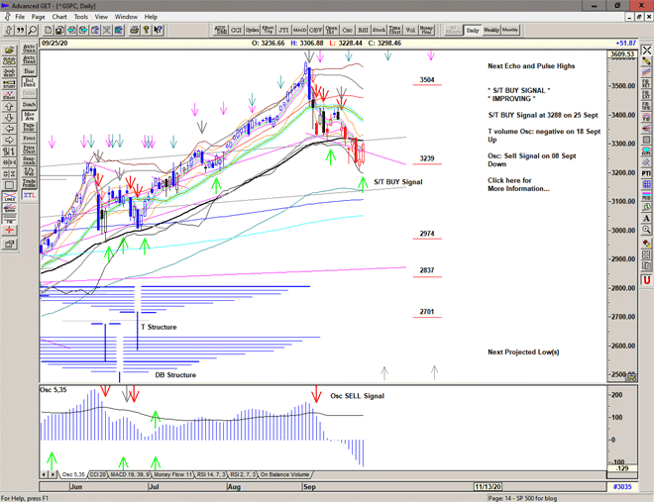Switch to the CCI 20 tab

tap(98, 474)
